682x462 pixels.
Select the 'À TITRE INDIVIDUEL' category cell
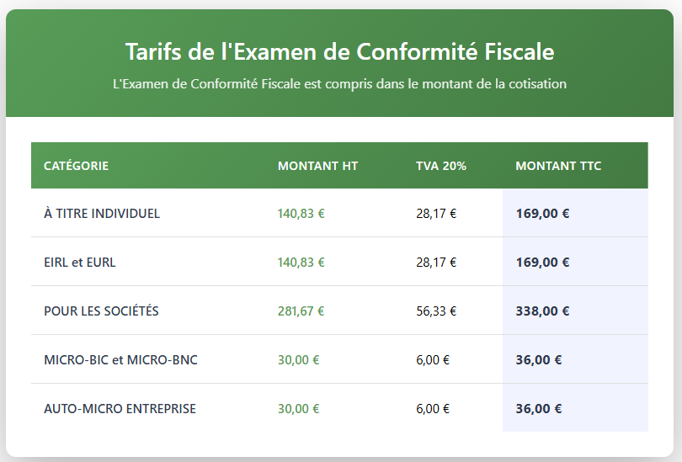tap(102, 214)
